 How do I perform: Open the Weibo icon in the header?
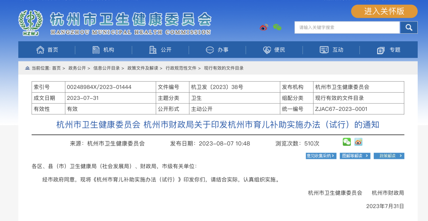(x=264, y=27)
